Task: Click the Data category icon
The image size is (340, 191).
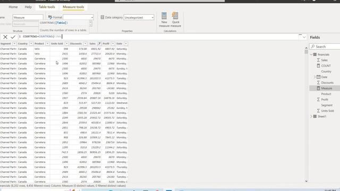Action: tap(103, 18)
